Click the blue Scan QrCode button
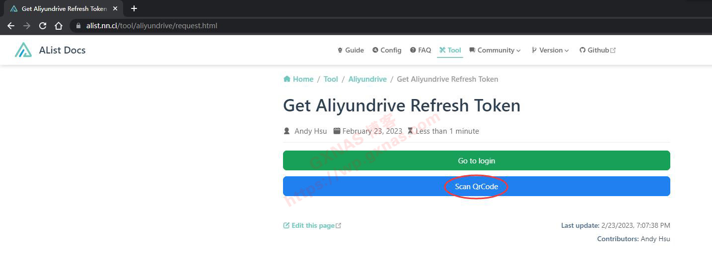 click(477, 186)
